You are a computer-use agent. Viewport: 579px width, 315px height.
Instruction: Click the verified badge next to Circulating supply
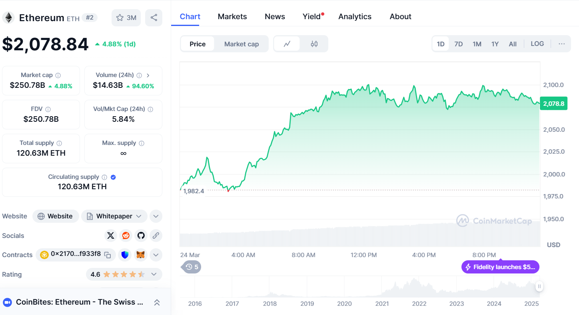pos(113,177)
